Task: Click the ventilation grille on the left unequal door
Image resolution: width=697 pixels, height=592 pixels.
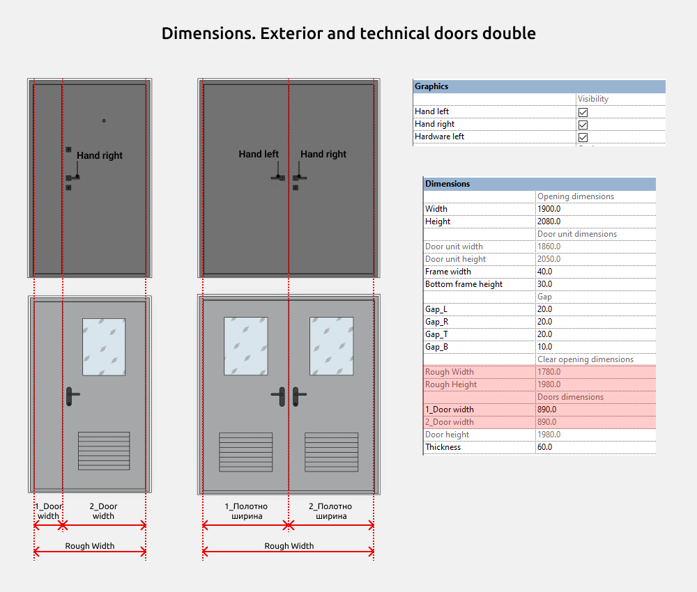Action: [x=104, y=451]
